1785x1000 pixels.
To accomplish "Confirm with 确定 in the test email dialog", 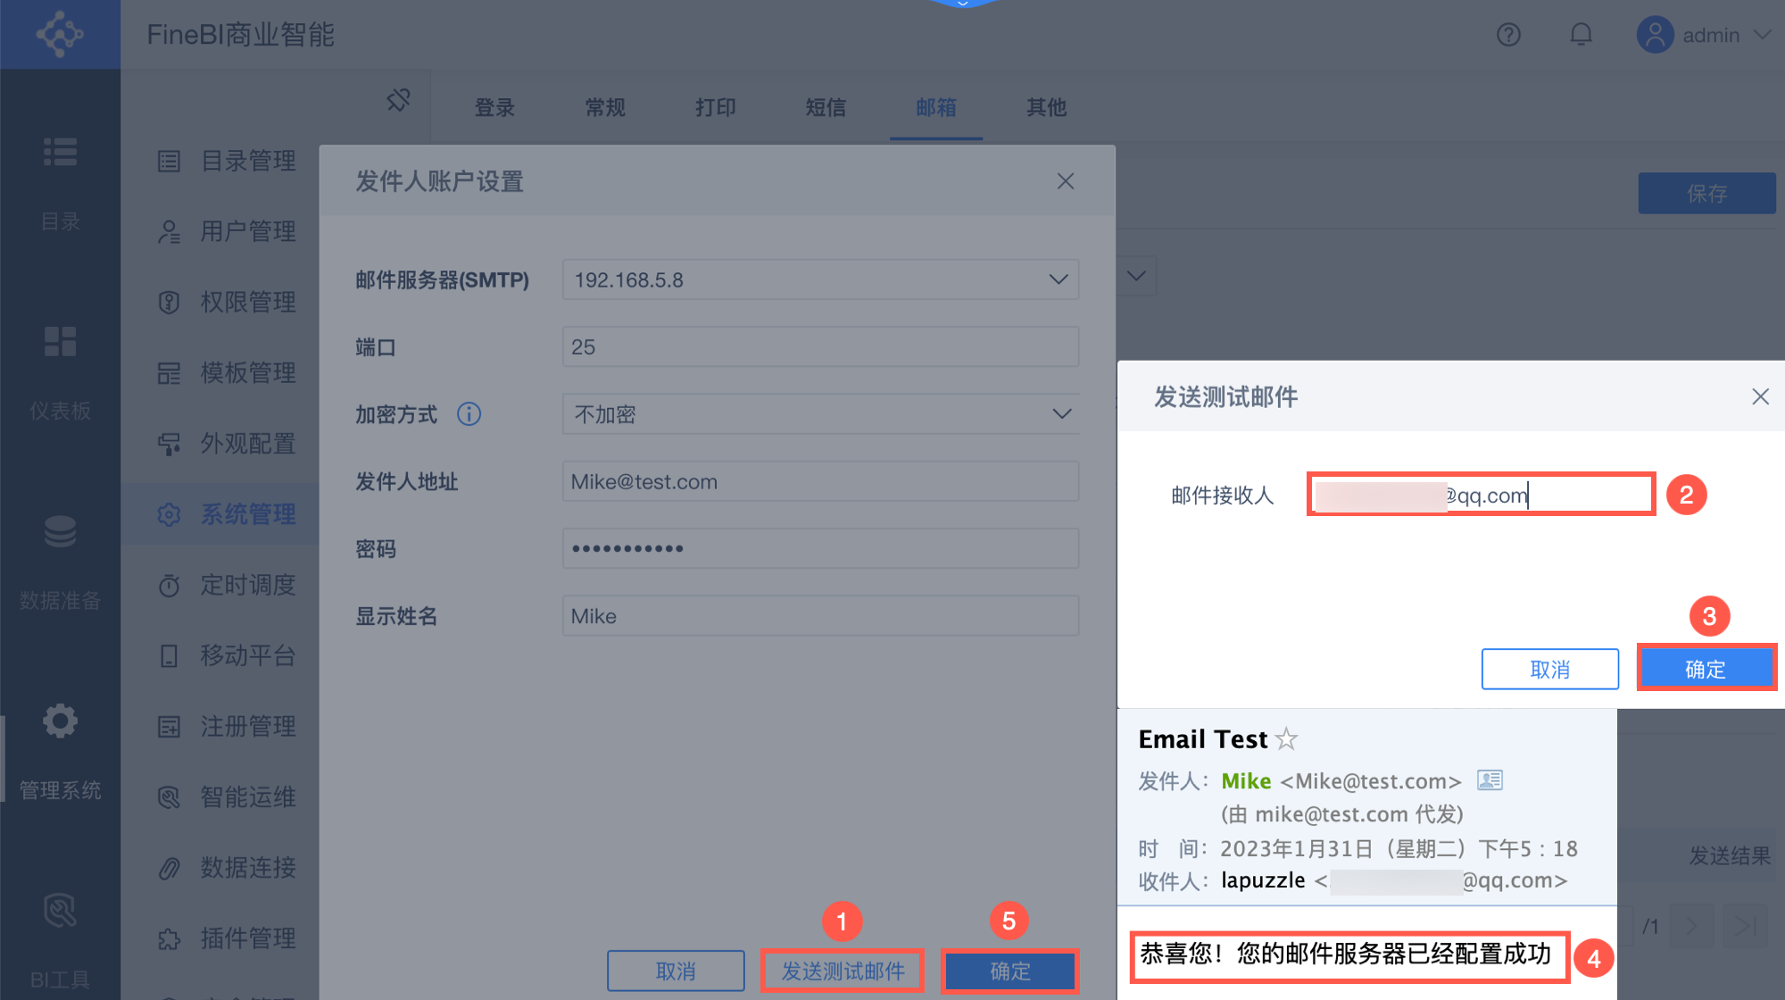I will click(1706, 669).
